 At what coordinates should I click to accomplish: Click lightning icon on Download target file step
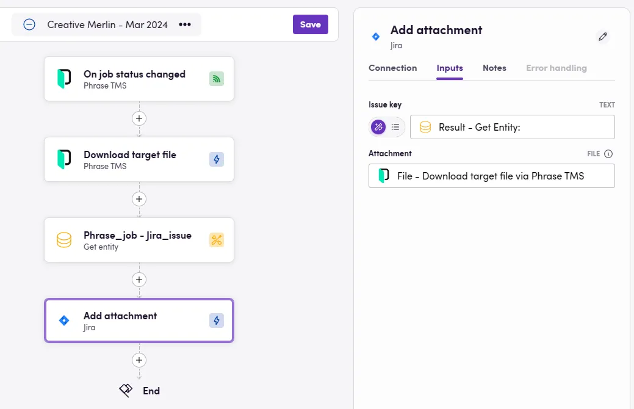tap(217, 159)
